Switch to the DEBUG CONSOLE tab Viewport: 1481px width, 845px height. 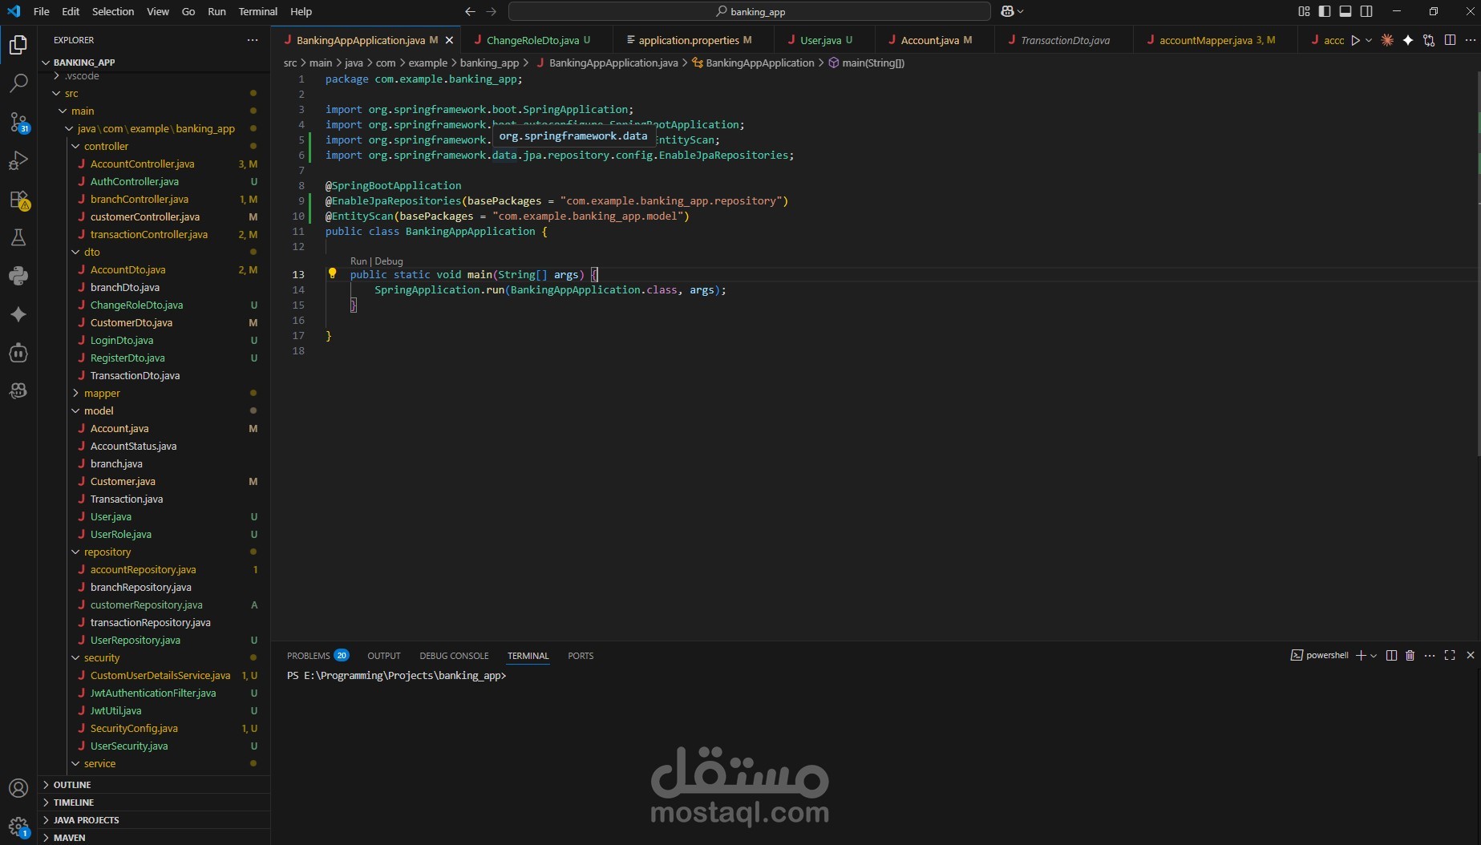[x=454, y=655]
